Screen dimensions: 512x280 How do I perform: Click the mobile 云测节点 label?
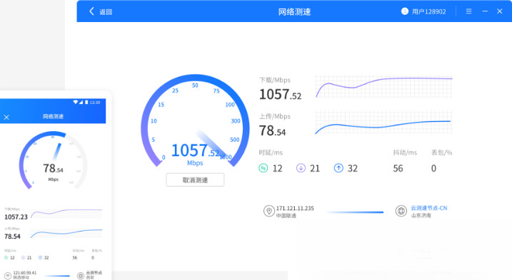pos(94,272)
